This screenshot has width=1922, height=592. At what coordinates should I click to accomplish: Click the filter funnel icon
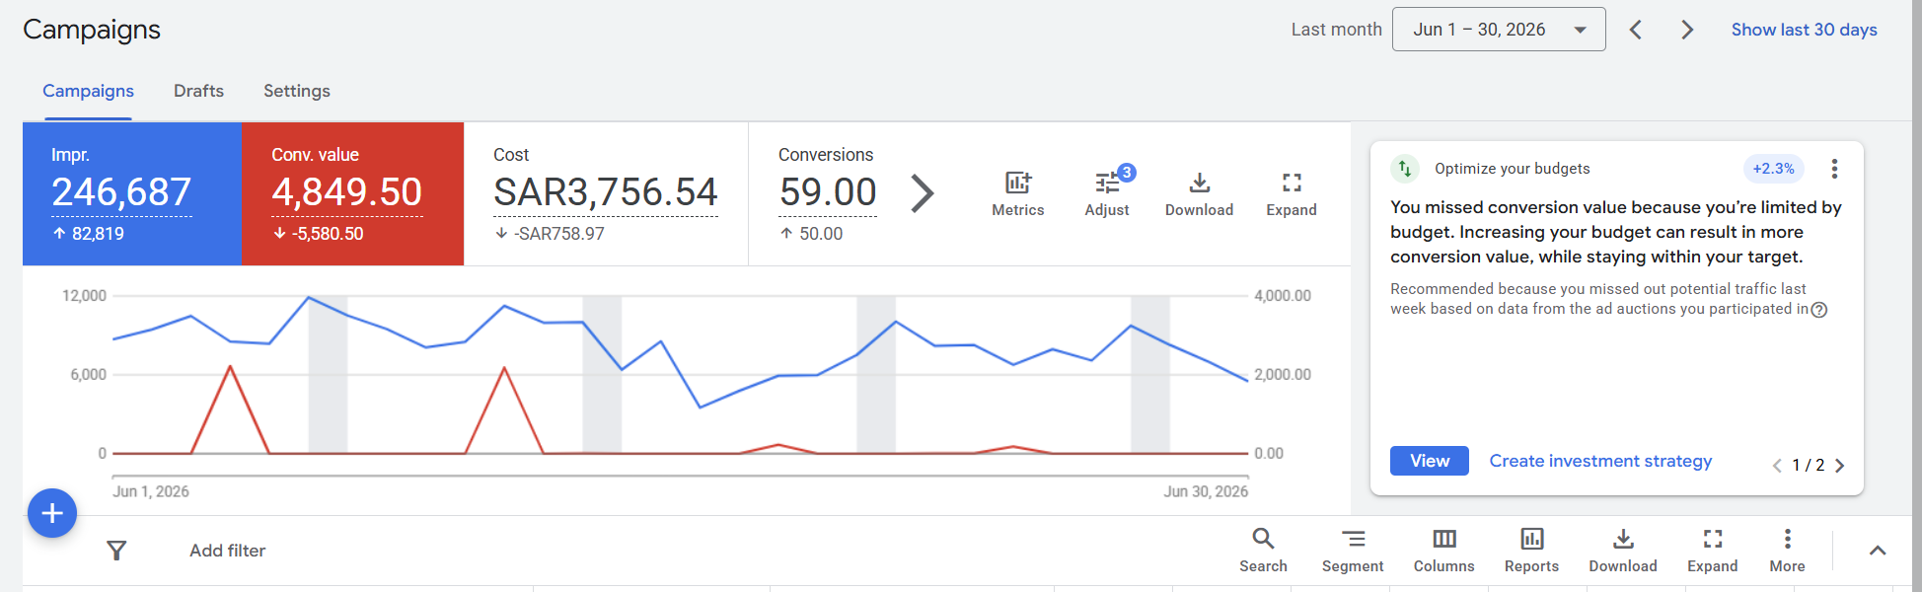(116, 551)
